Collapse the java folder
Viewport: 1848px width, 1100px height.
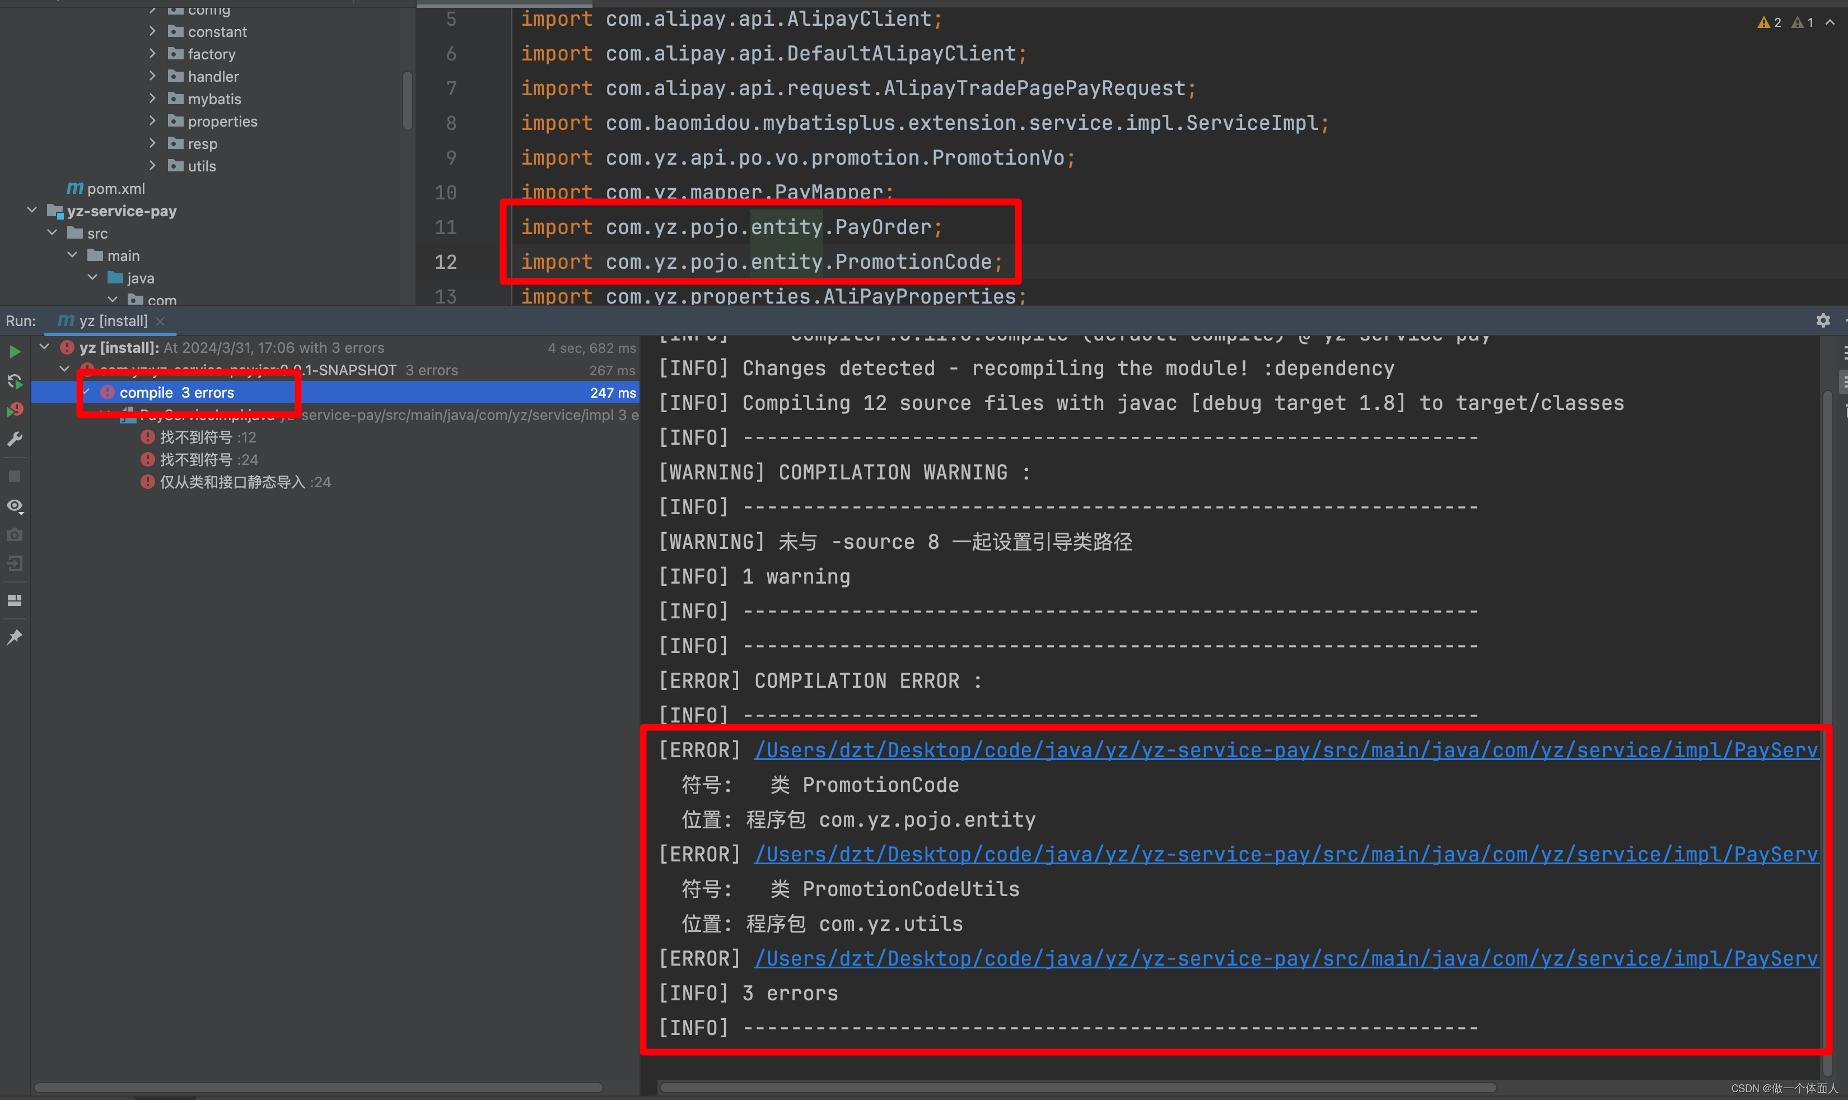(x=92, y=277)
